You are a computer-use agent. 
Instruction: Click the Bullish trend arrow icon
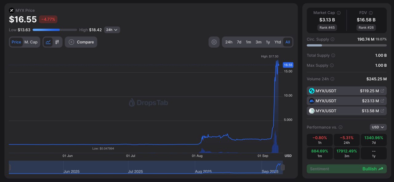381,169
